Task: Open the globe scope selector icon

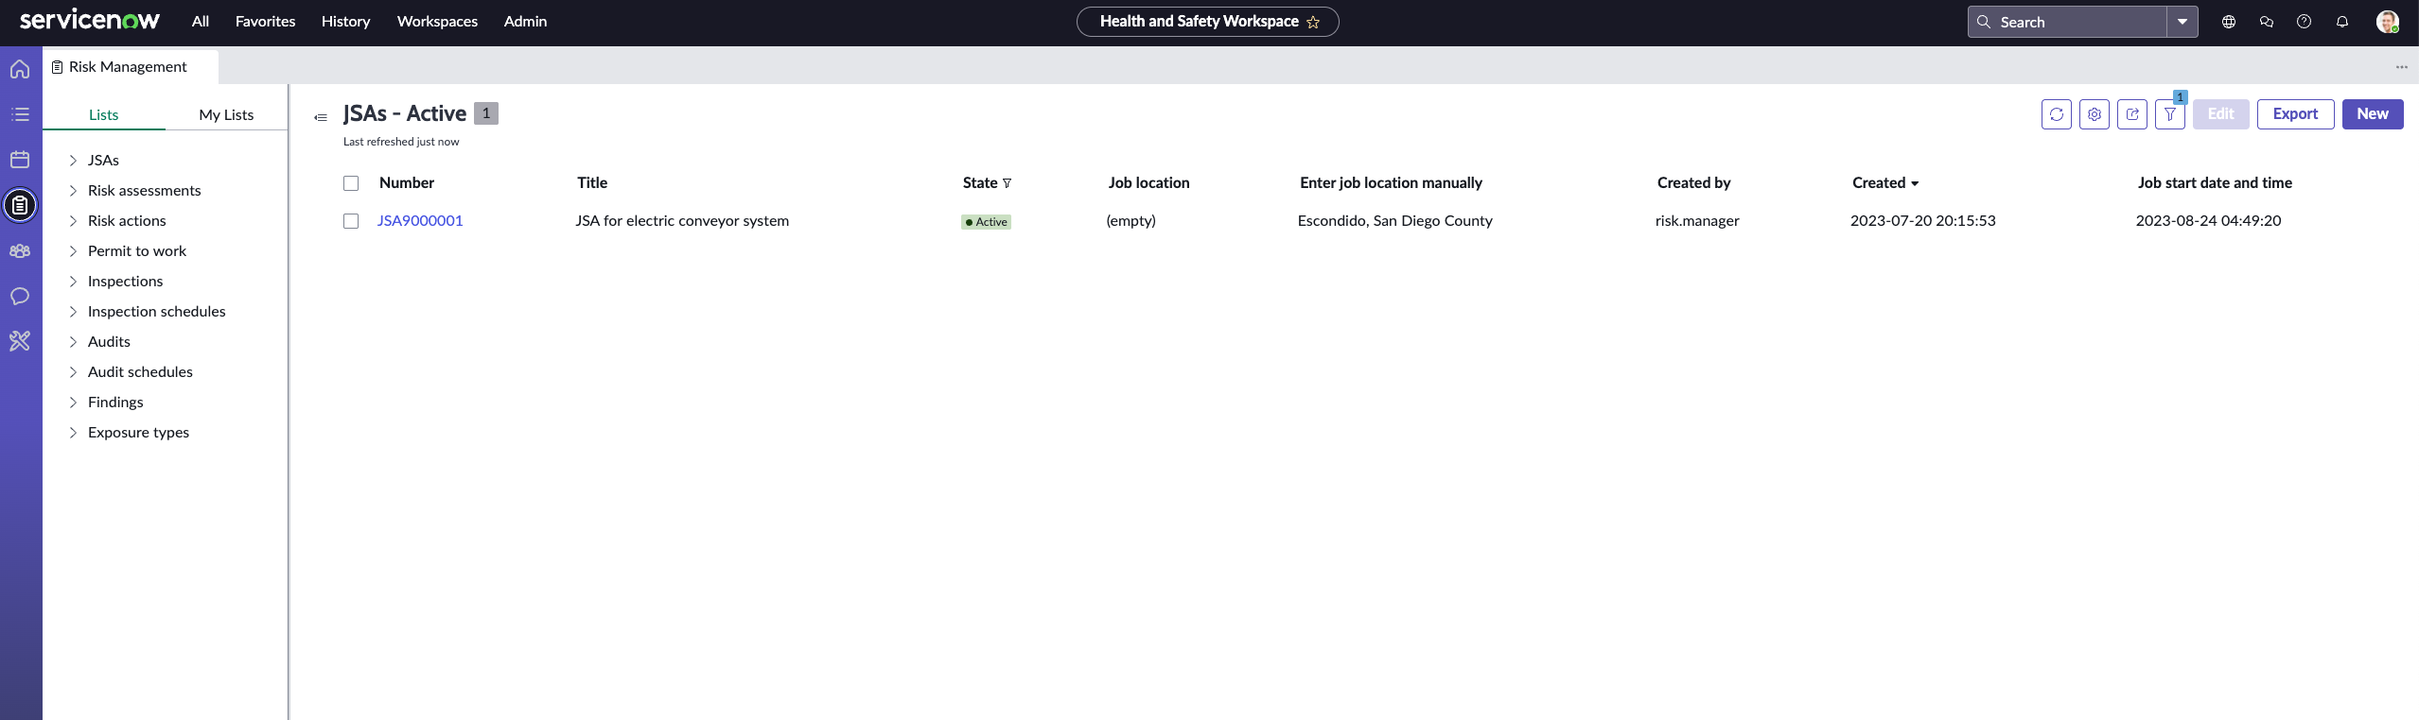Action: 2229,22
